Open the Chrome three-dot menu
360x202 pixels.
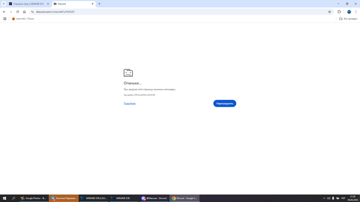point(356,12)
